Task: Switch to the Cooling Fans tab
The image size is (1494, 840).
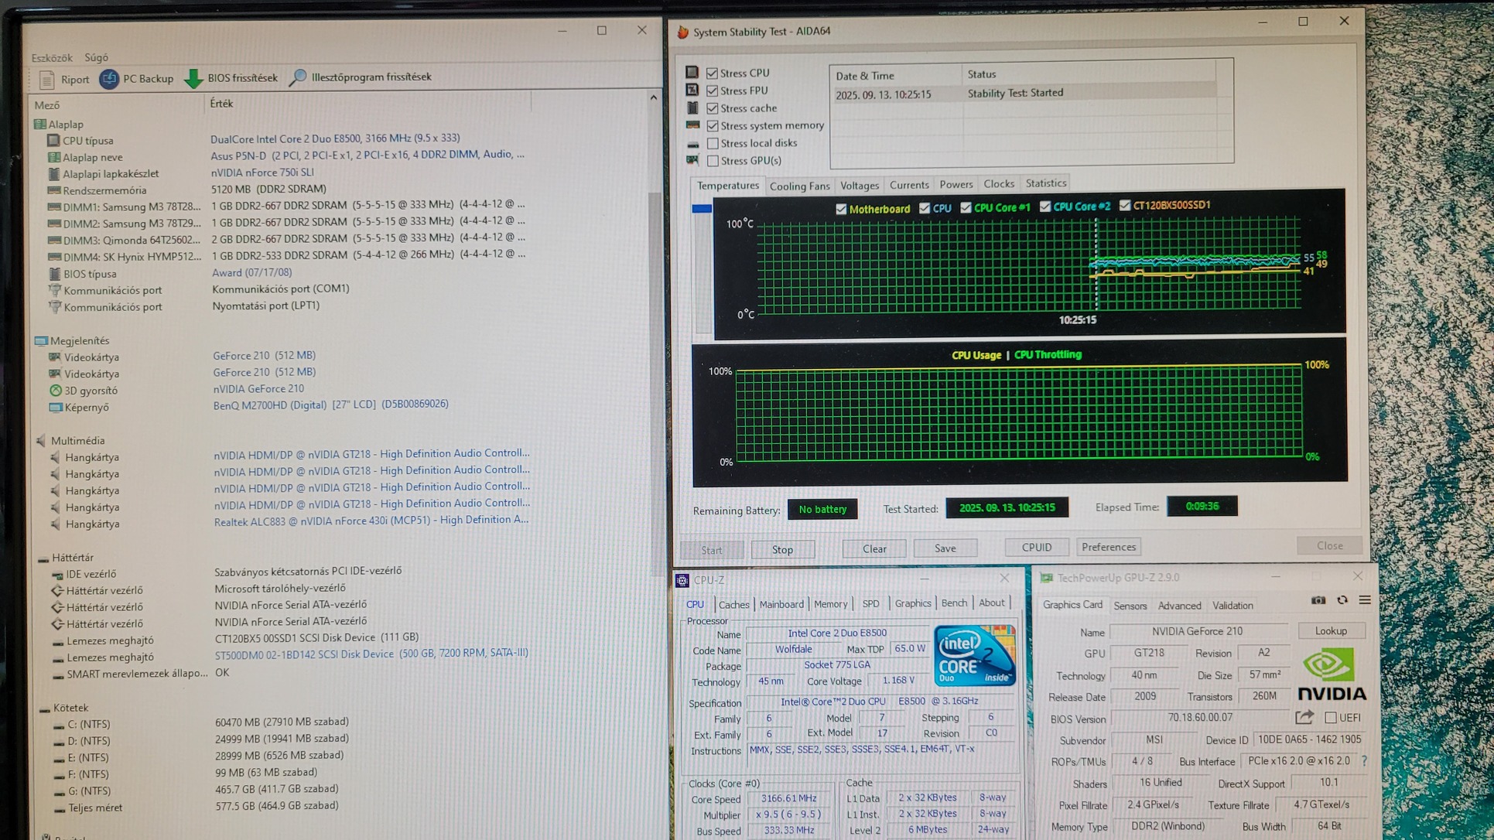Action: pos(799,186)
